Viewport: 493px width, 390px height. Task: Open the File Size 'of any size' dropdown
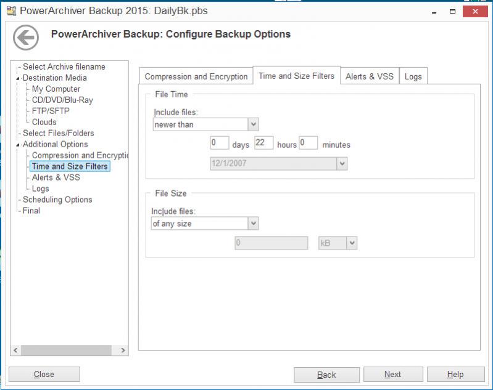pos(253,223)
